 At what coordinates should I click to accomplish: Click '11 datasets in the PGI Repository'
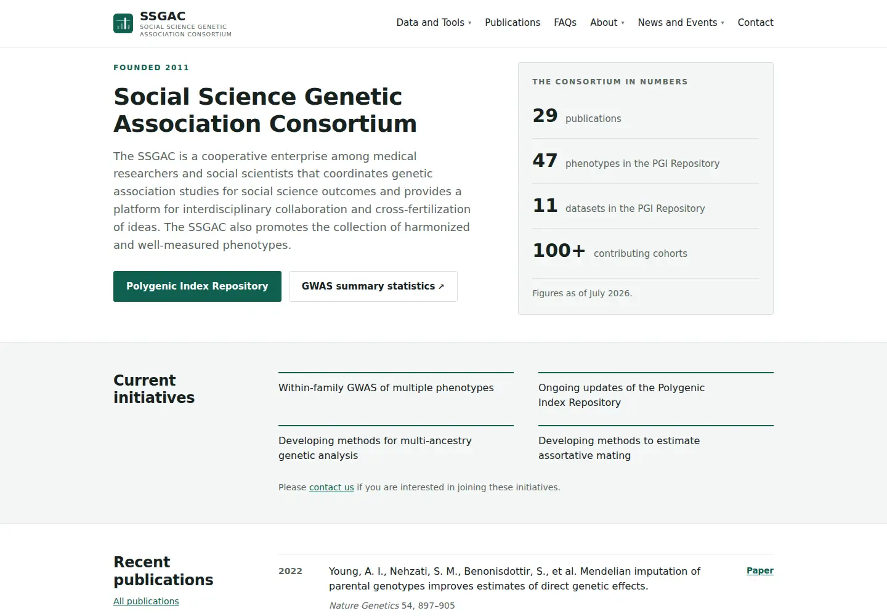646,206
